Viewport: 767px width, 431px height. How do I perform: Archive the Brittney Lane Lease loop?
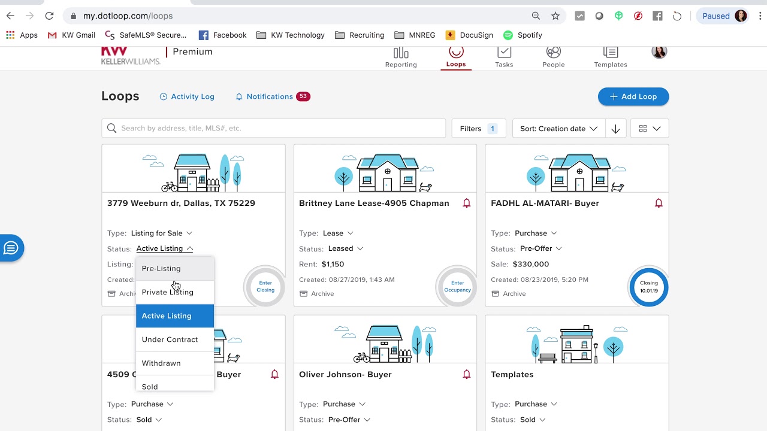pos(317,294)
